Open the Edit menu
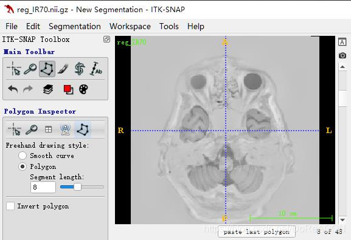Image resolution: width=351 pixels, height=240 pixels. click(x=33, y=26)
